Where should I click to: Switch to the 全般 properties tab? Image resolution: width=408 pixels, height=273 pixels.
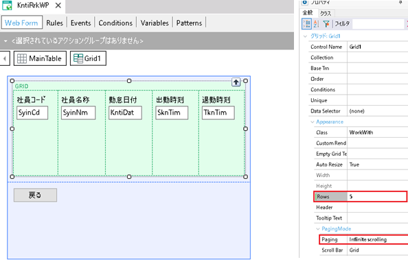(x=308, y=13)
